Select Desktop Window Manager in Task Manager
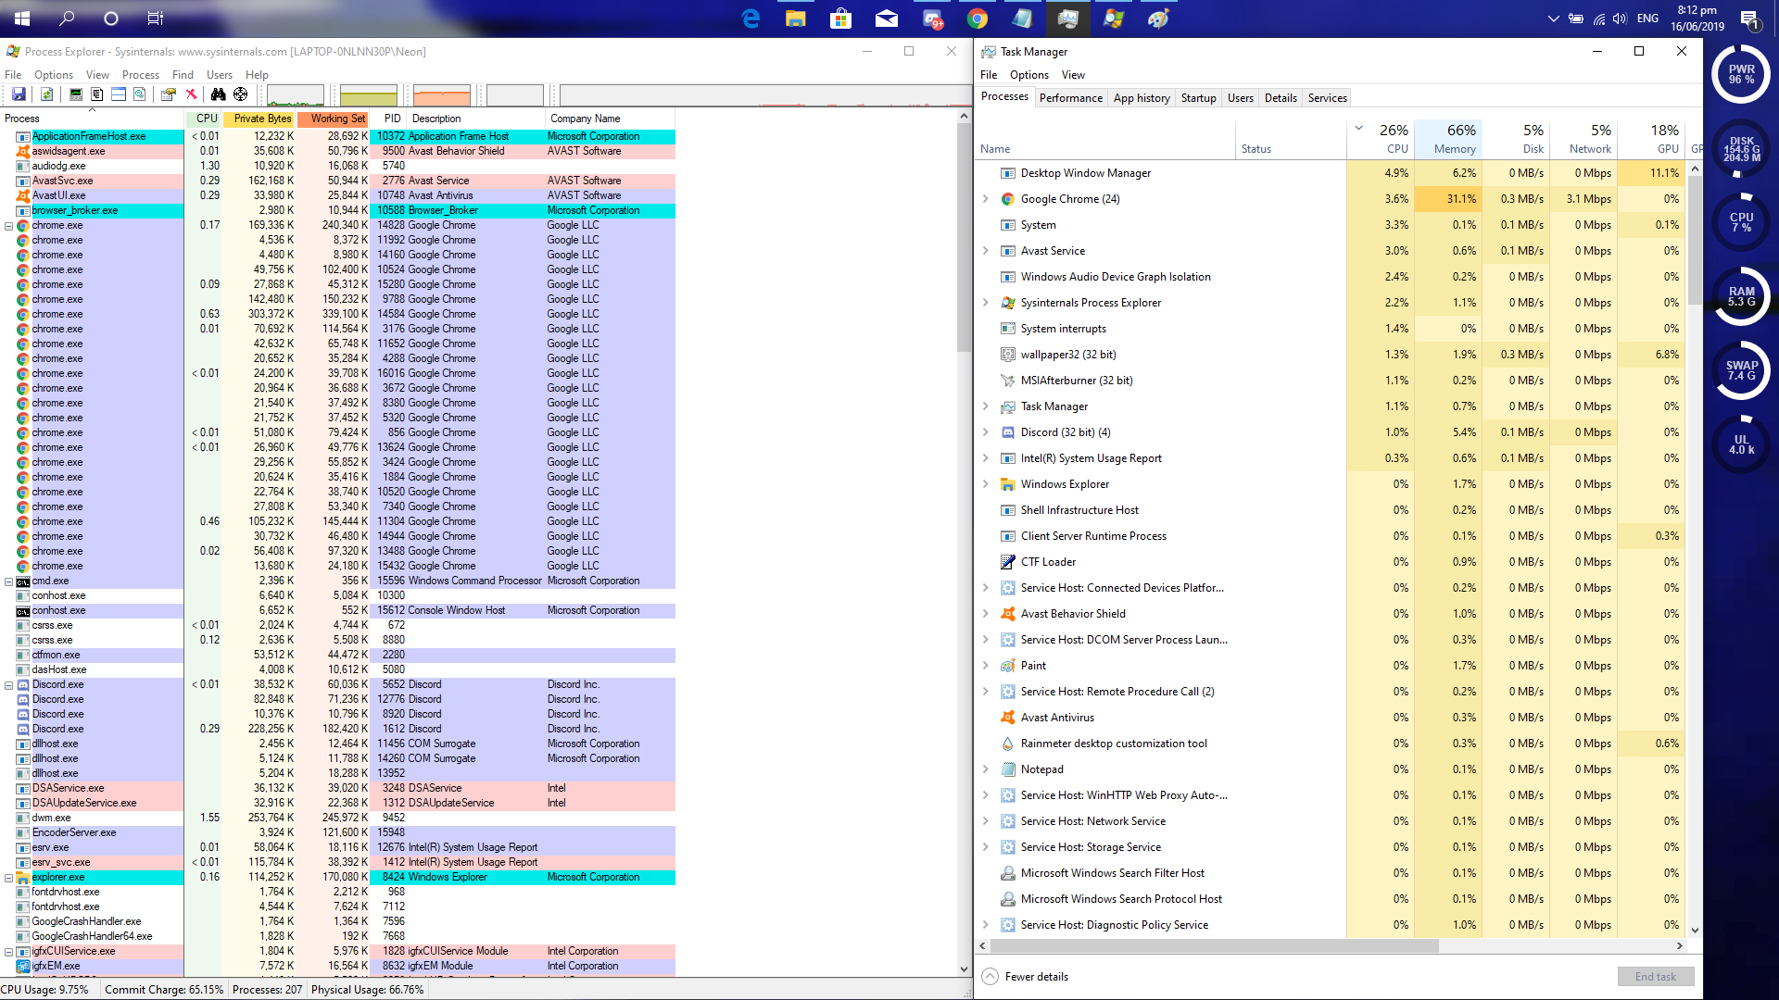1779x1000 pixels. pyautogui.click(x=1331, y=173)
